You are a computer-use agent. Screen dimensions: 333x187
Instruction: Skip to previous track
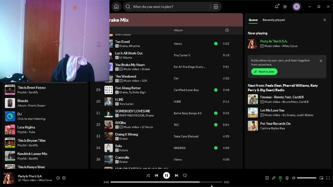point(156,175)
